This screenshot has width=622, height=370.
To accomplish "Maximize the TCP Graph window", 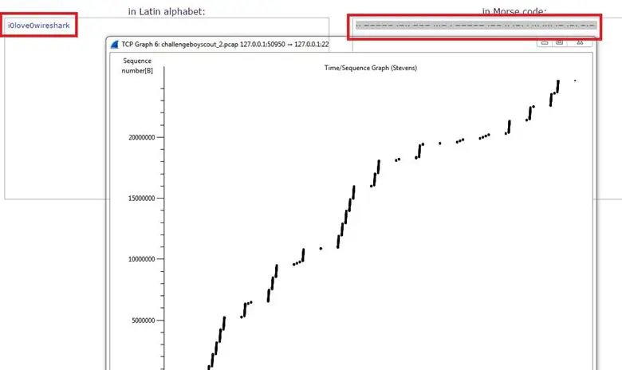I will tap(560, 41).
